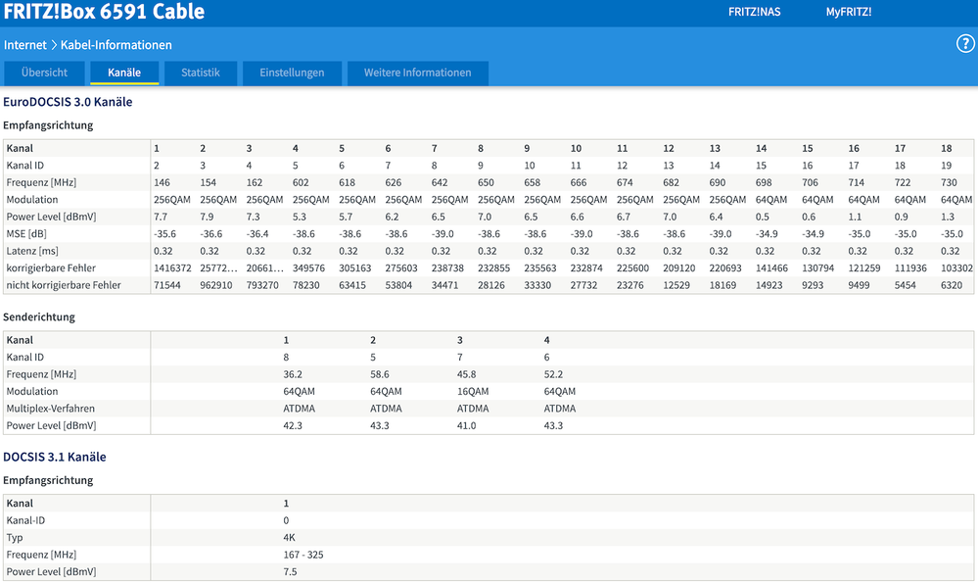Select power level value 5.3
This screenshot has width=978, height=583.
click(300, 217)
